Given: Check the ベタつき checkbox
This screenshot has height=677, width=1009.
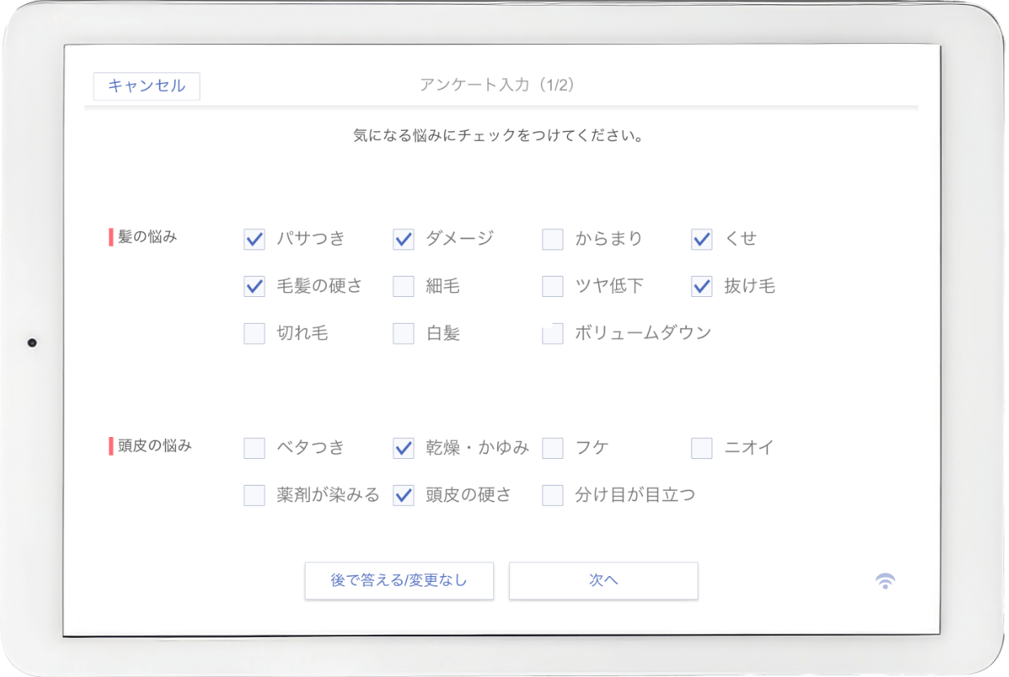Looking at the screenshot, I should point(253,447).
